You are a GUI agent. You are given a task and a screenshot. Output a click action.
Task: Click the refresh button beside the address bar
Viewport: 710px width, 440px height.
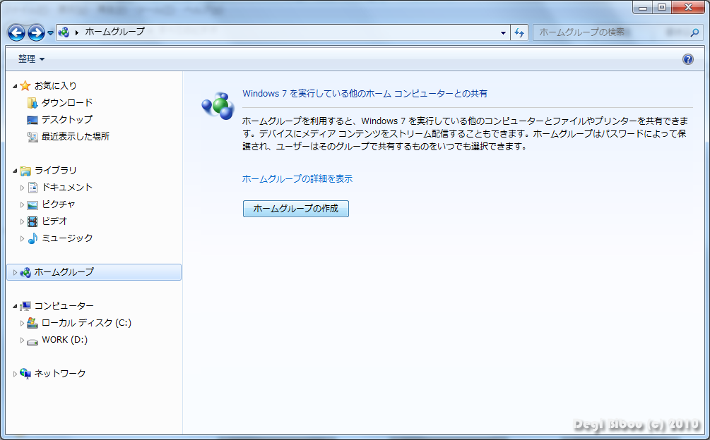(x=519, y=32)
